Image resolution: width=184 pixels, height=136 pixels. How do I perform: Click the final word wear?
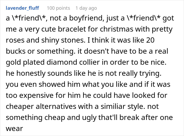[x=14, y=129]
